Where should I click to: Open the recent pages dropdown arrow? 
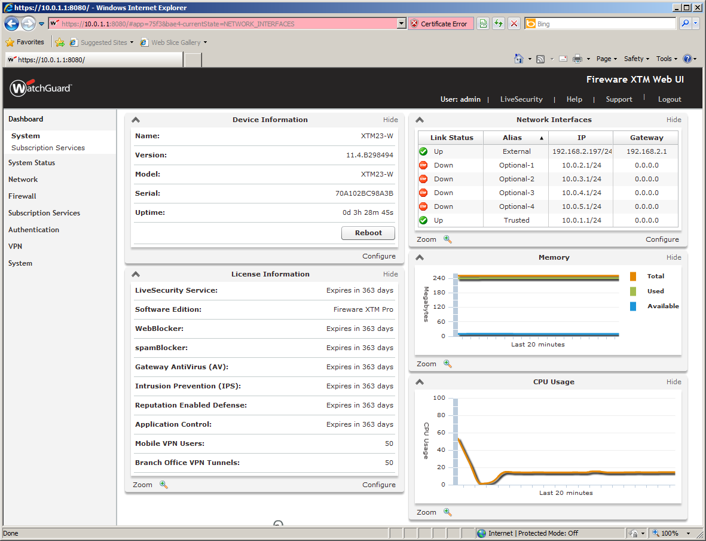41,24
